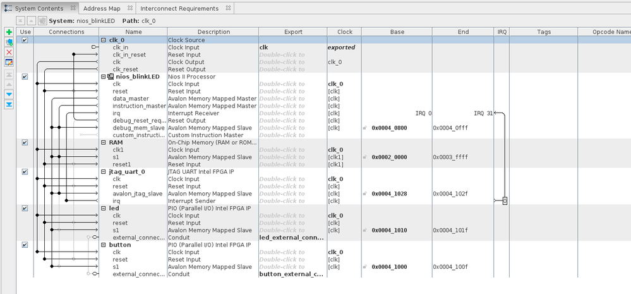Uncheck the Use checkbox for clk_0
Image resolution: width=631 pixels, height=294 pixels.
point(25,40)
